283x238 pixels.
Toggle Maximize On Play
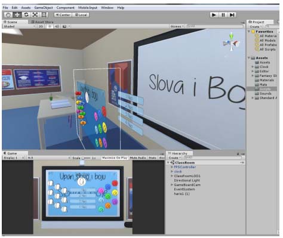coord(115,157)
